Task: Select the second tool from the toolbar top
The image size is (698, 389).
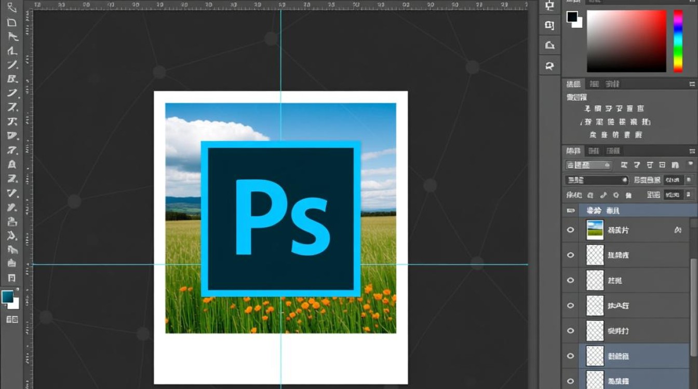Action: click(12, 23)
